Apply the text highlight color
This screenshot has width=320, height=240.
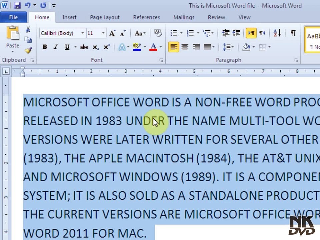[x=137, y=47]
